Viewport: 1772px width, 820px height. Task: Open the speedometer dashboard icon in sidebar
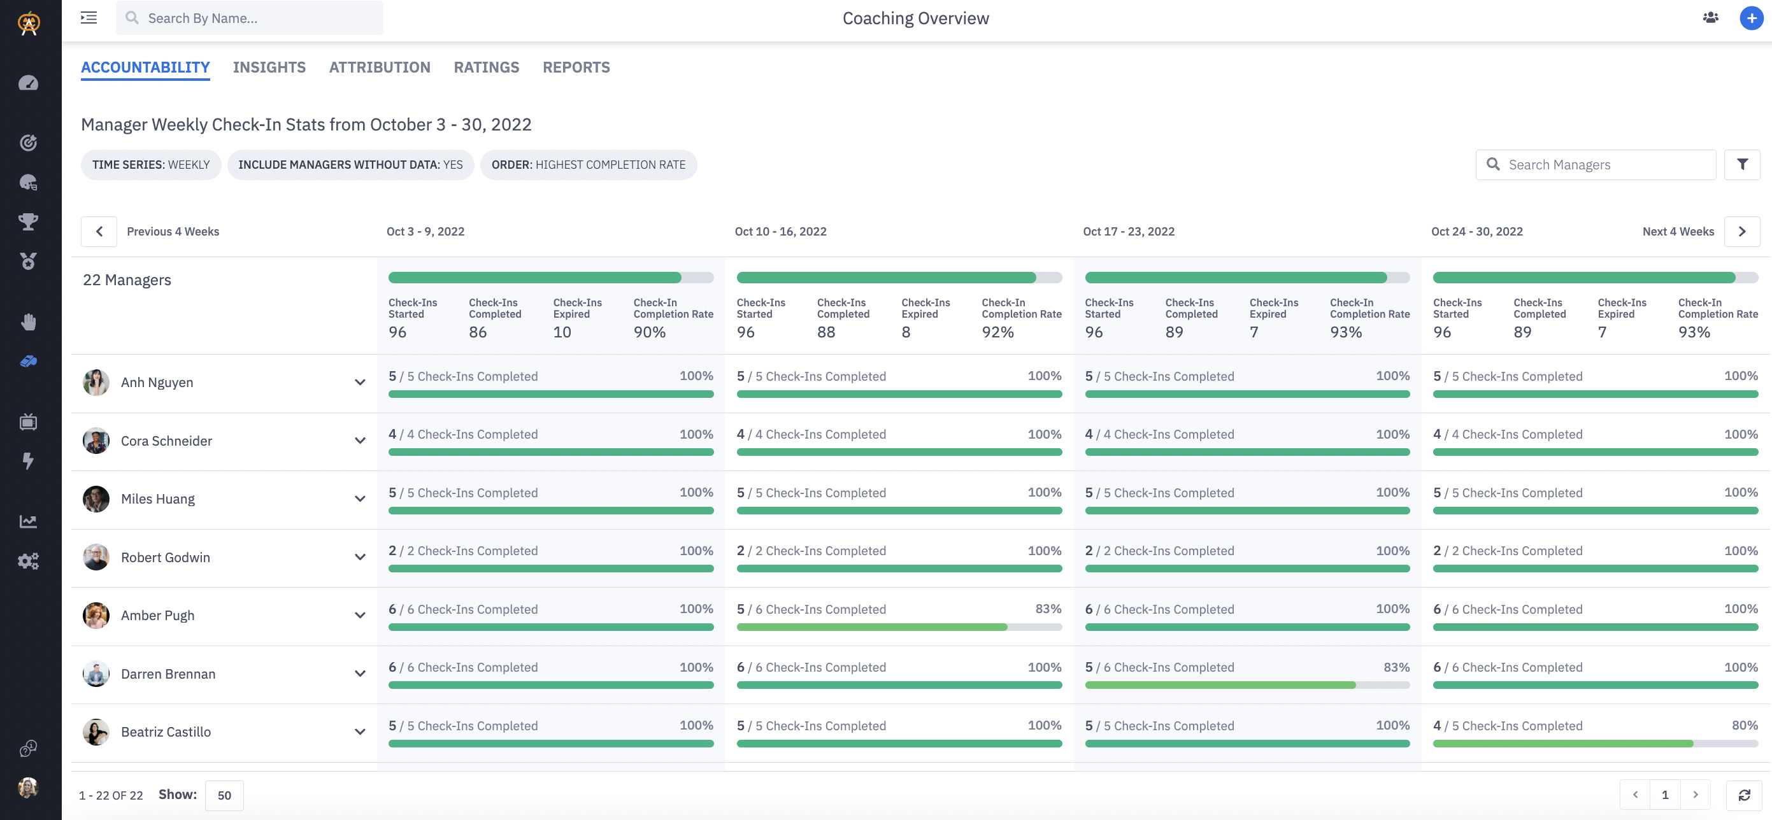pos(28,83)
